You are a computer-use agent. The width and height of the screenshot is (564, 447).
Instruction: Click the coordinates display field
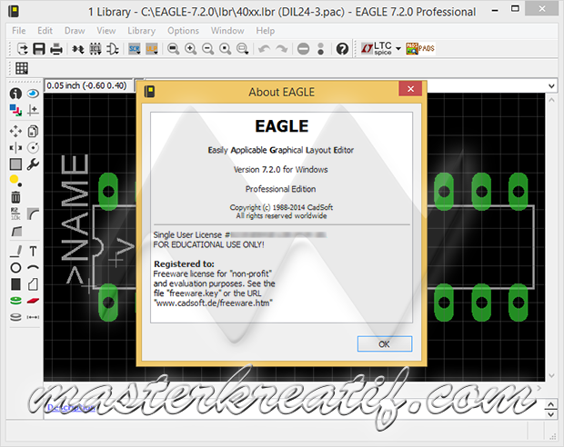click(x=87, y=86)
